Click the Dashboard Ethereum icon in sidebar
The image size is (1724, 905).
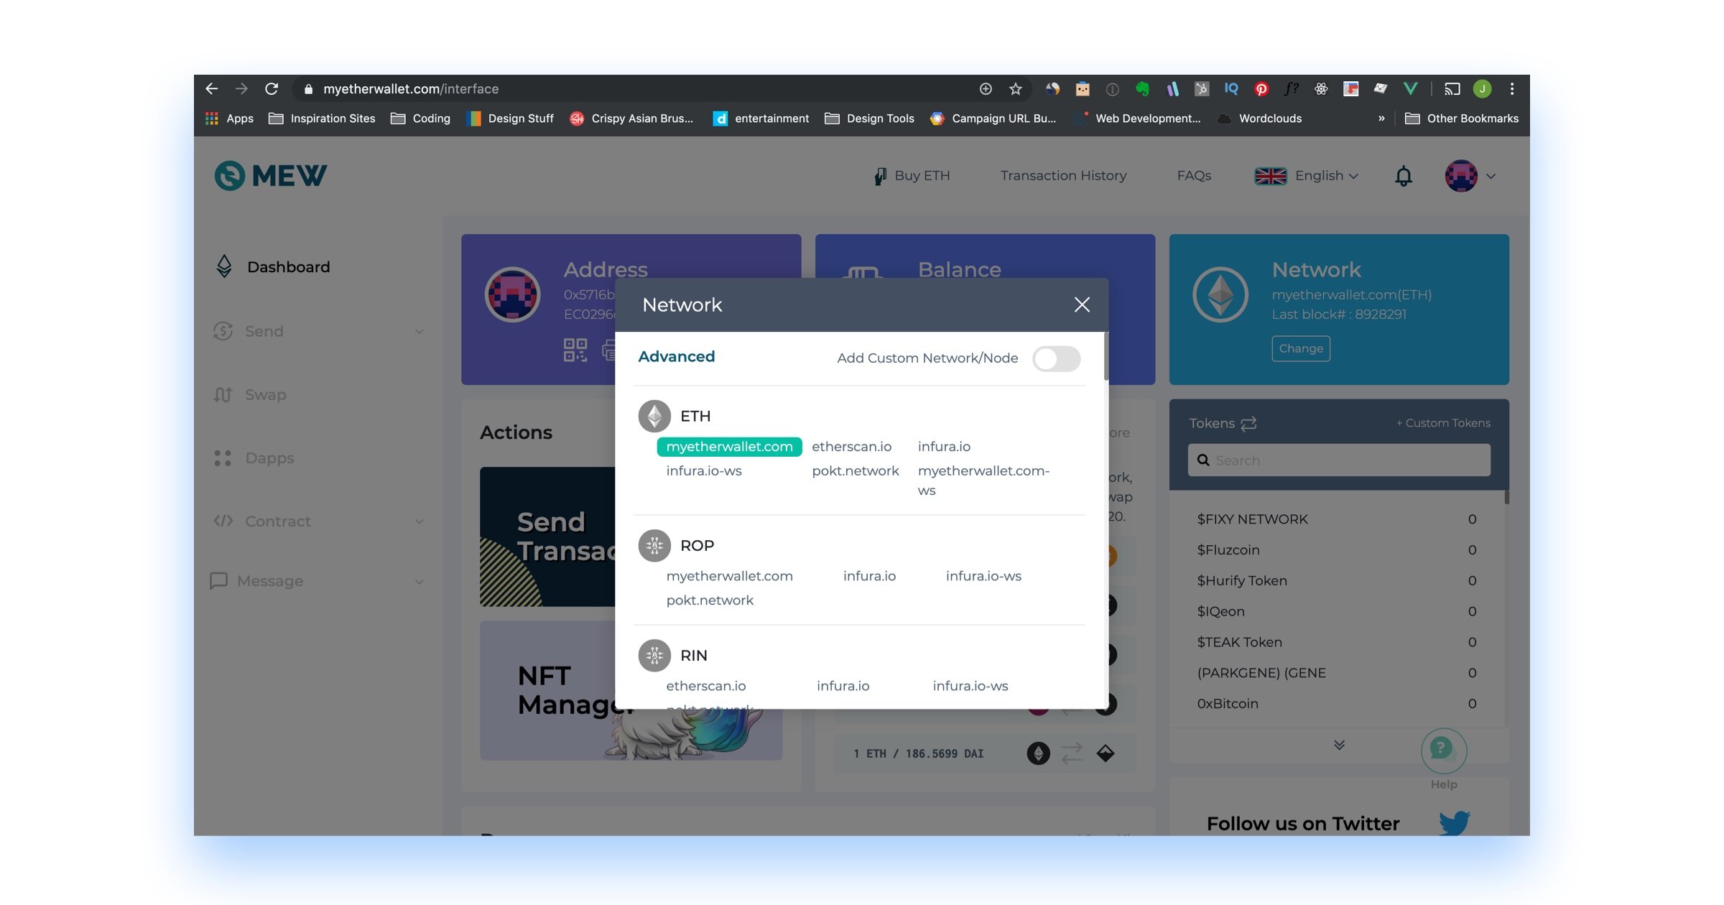click(224, 266)
